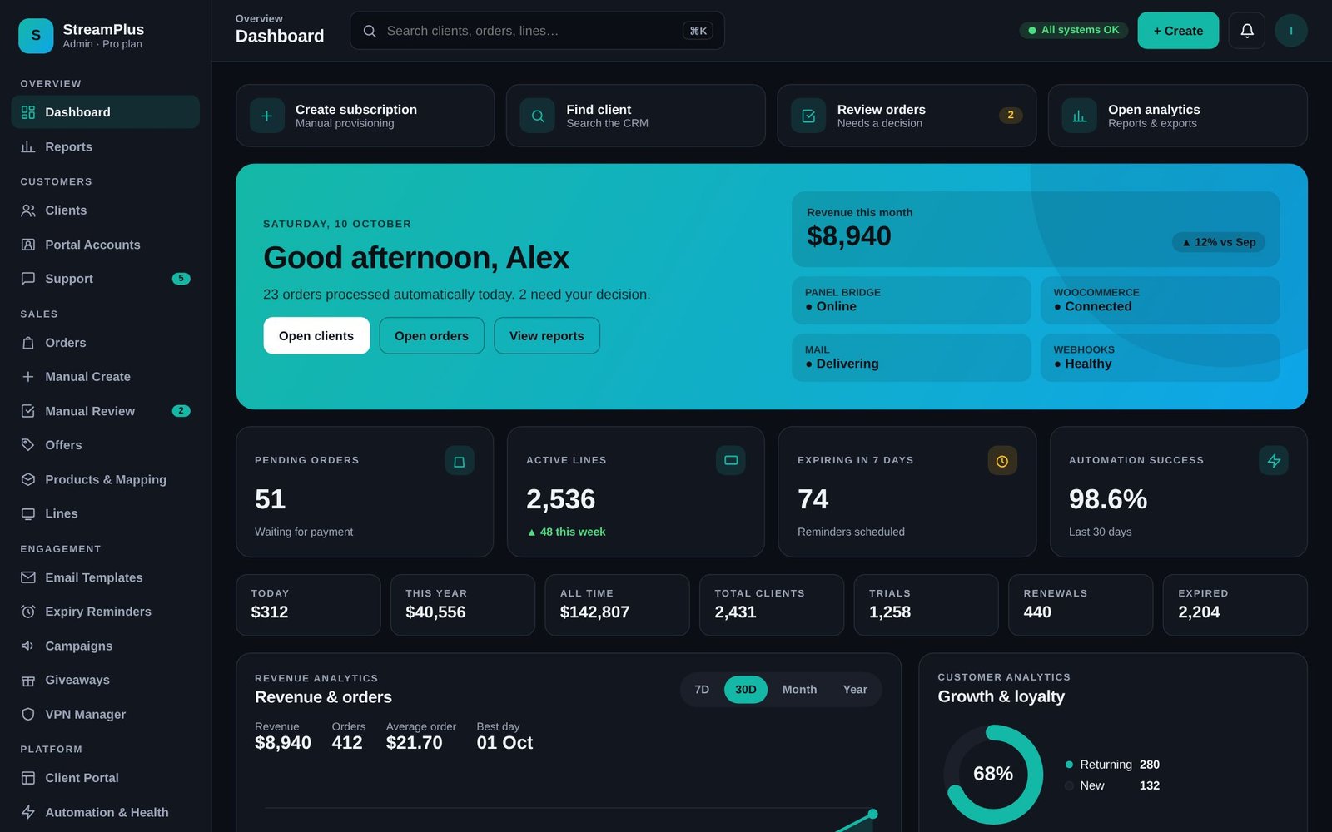
Task: Open Manual Review in sidebar
Action: [x=106, y=411]
